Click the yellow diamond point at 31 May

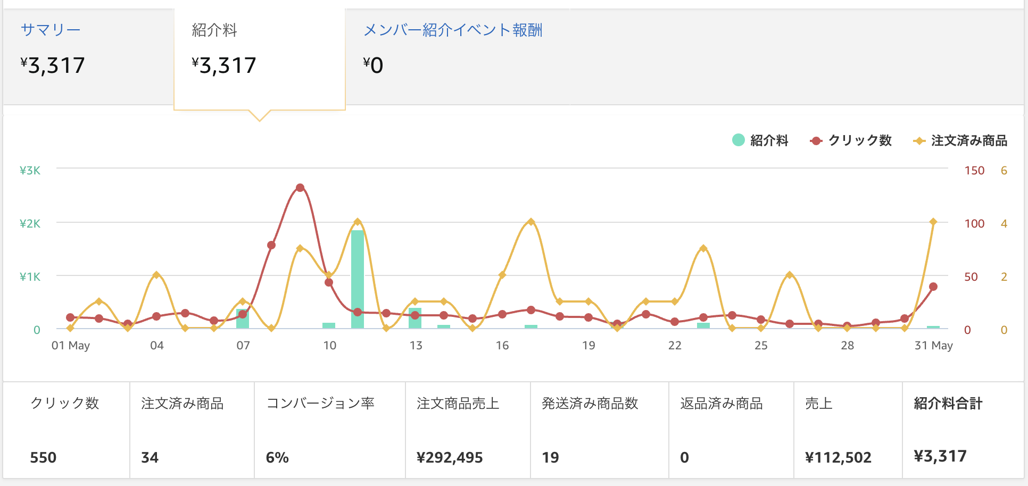(933, 222)
